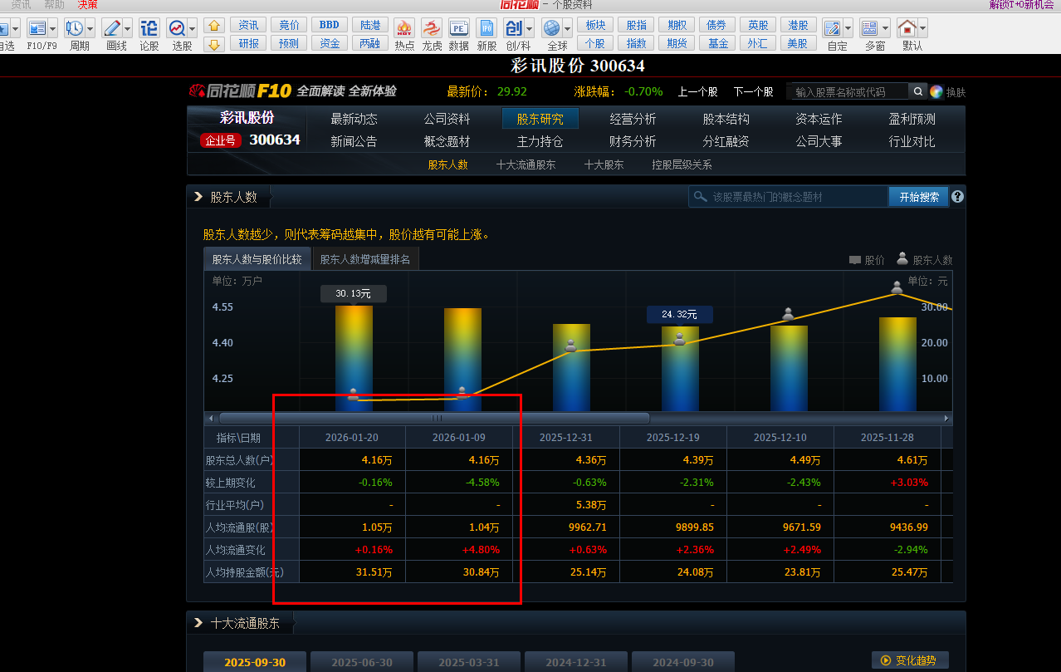Open the 多窗 multi-window icon

point(869,28)
